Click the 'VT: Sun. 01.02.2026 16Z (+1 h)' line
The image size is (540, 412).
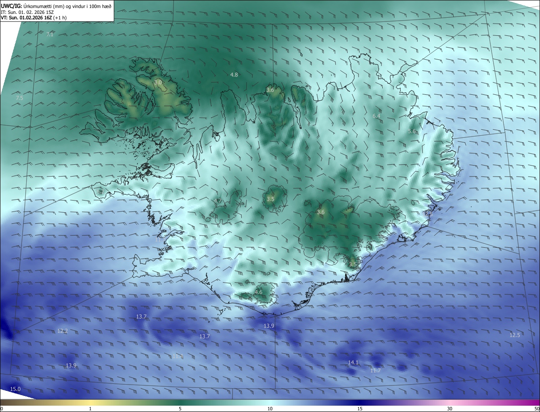tap(34, 18)
